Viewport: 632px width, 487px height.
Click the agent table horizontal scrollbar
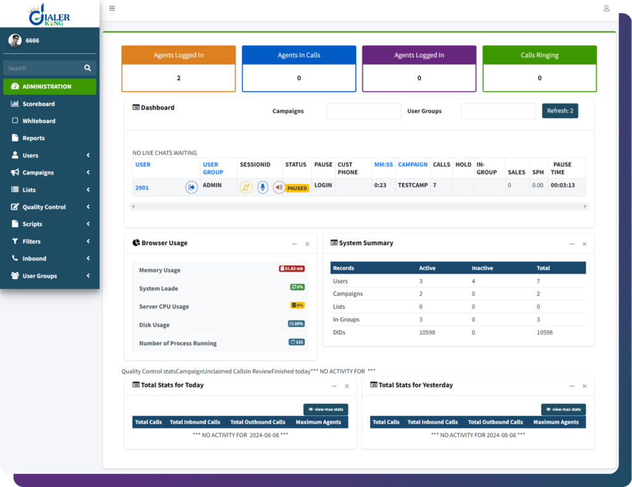pos(359,206)
